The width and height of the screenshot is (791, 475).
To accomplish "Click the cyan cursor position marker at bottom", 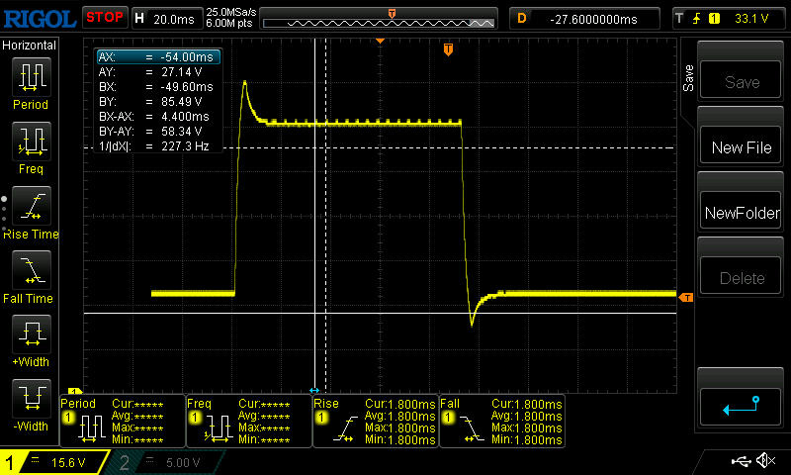I will click(x=314, y=390).
